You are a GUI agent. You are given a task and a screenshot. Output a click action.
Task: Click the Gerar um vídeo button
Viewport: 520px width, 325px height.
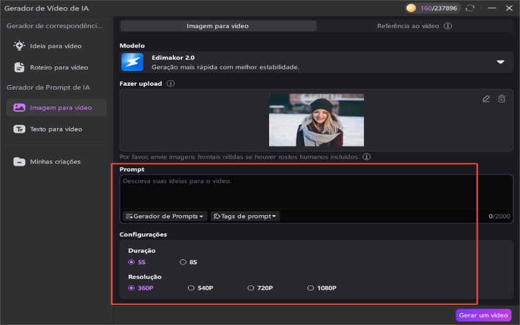483,315
